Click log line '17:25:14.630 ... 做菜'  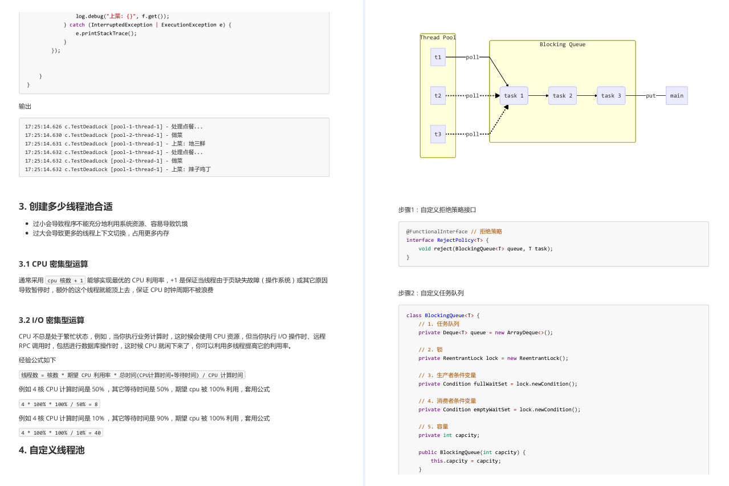(x=104, y=135)
